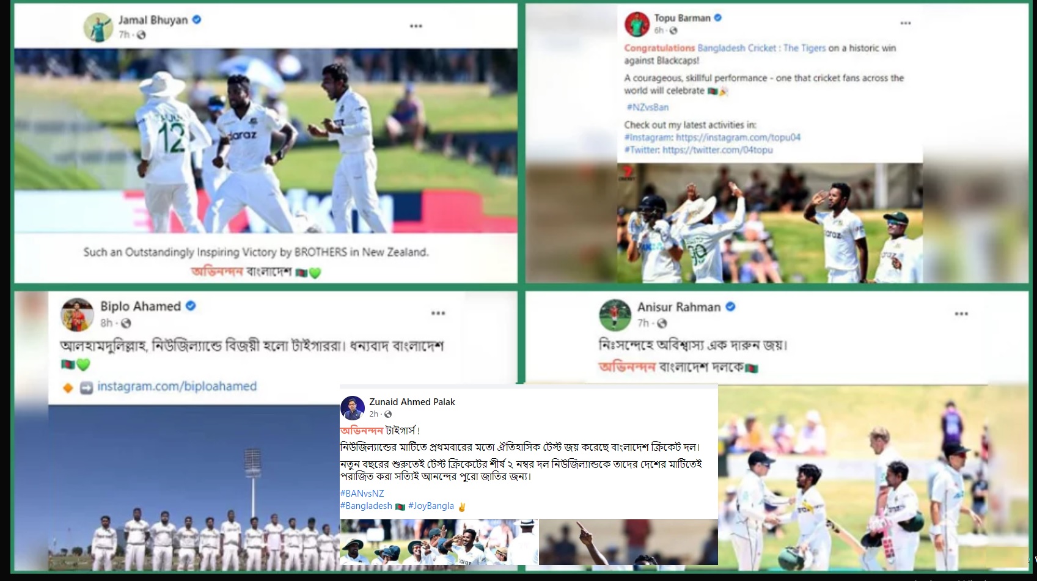Open the three-dots menu on Jamal Bhuyan's post

coord(416,26)
